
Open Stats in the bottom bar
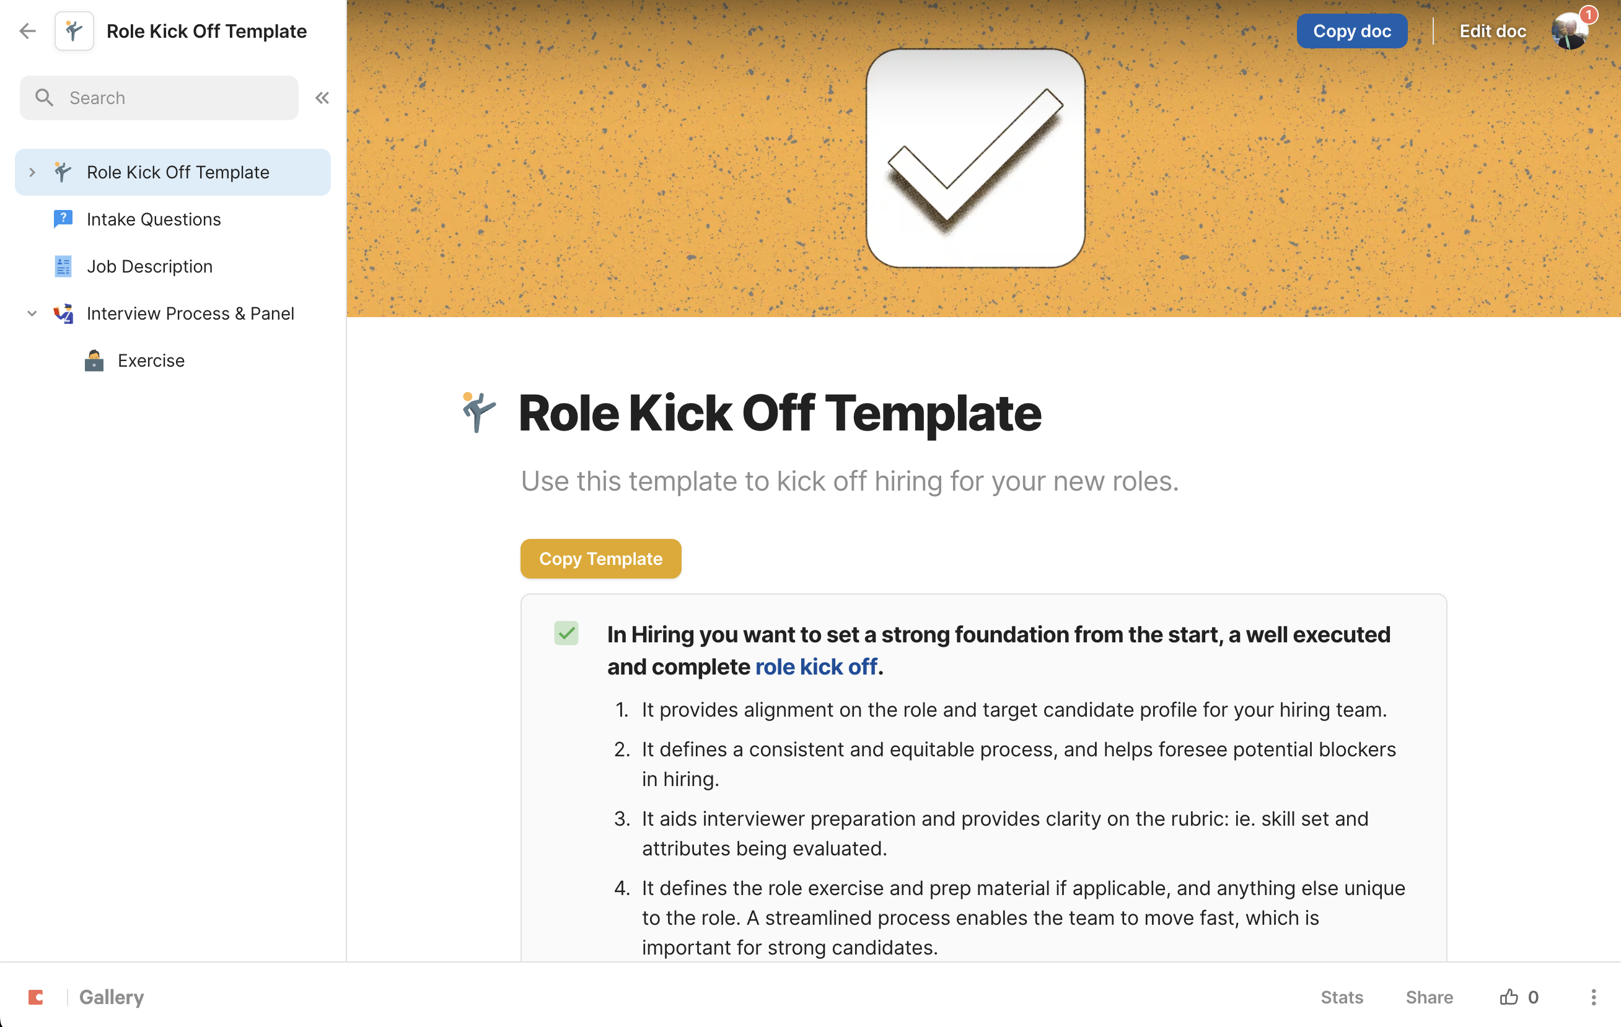(1341, 997)
